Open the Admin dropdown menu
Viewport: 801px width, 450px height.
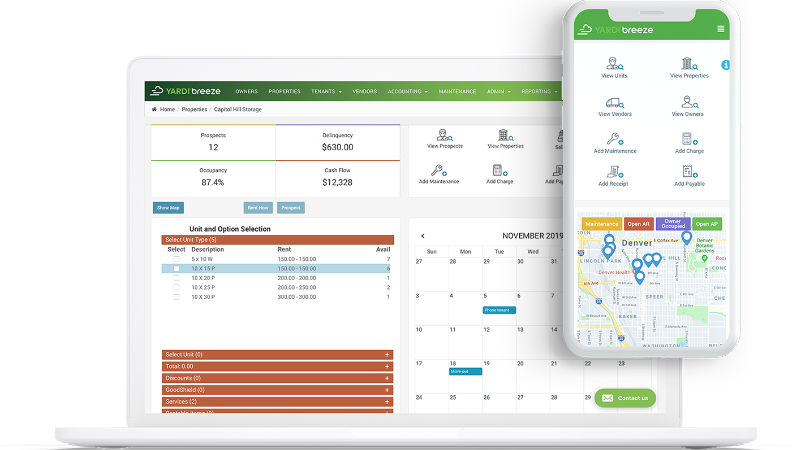coord(498,91)
